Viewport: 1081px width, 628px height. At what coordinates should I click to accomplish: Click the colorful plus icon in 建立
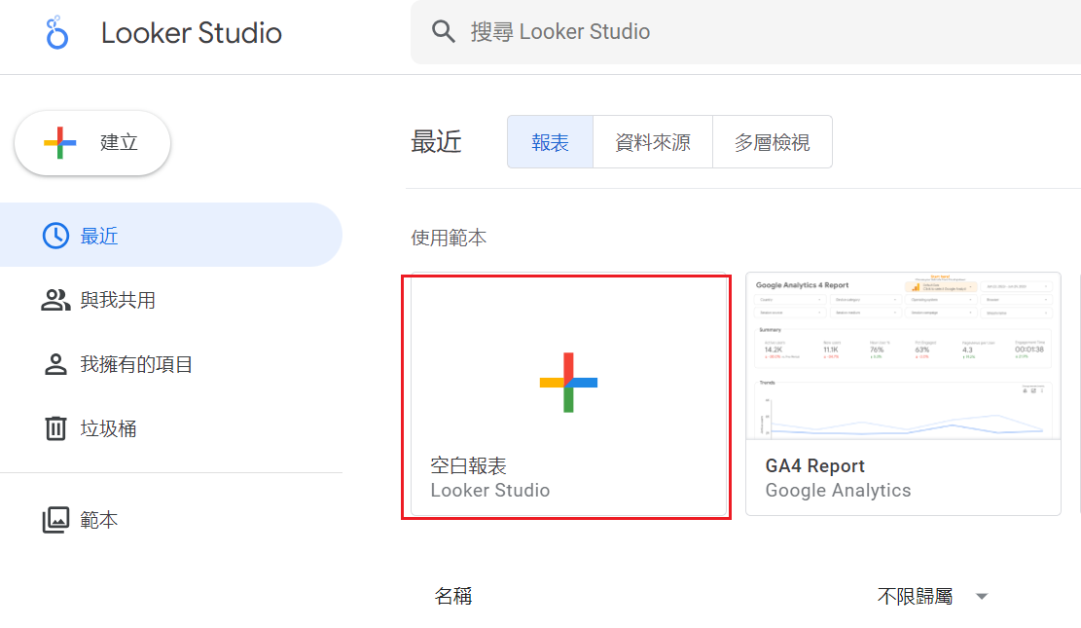click(60, 143)
